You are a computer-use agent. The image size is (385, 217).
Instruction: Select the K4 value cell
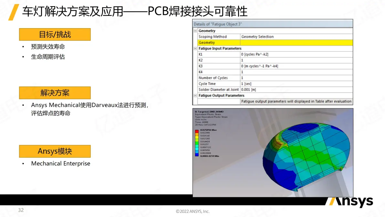(x=297, y=72)
